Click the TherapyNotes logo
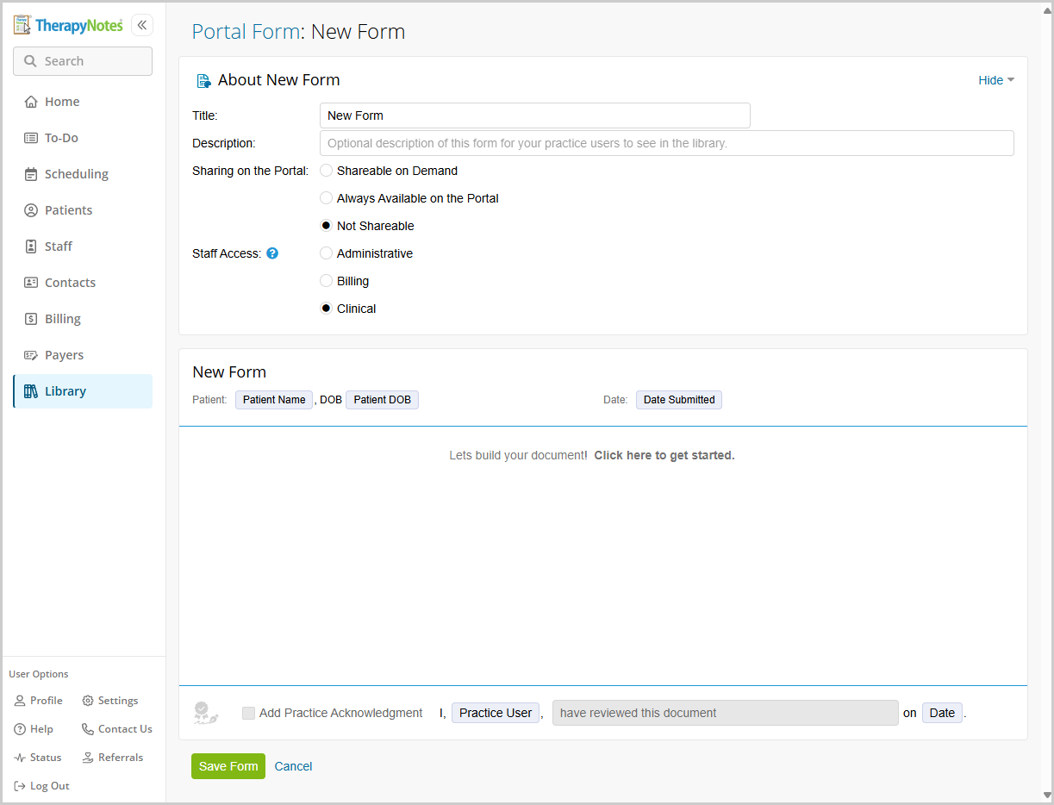Viewport: 1054px width, 805px height. click(69, 25)
